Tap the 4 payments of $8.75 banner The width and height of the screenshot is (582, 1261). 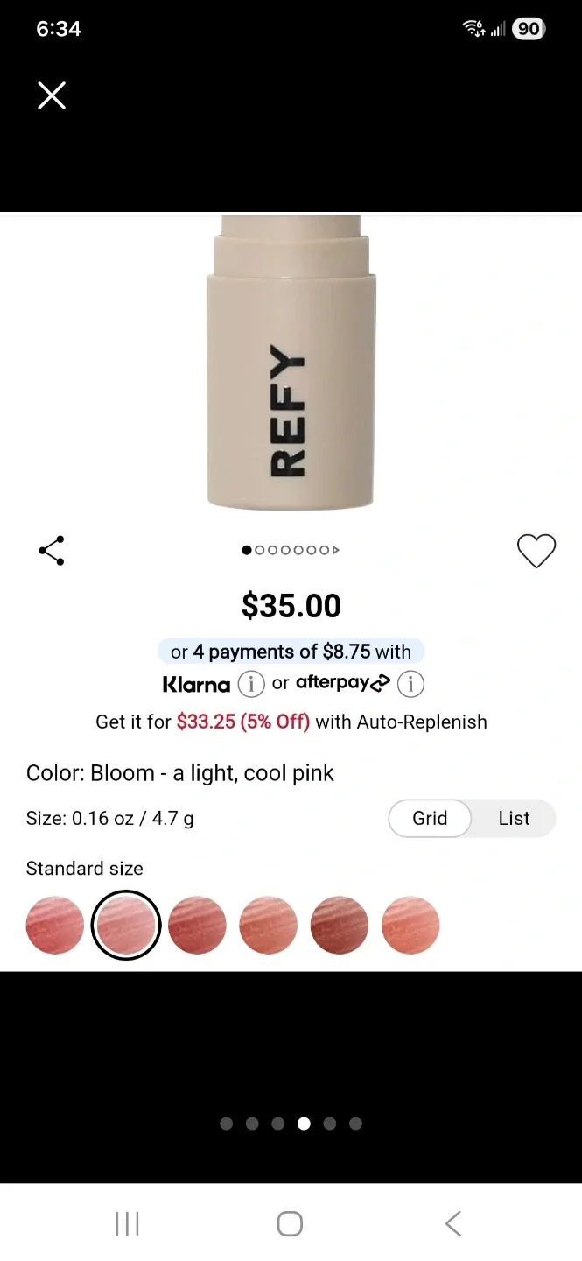pyautogui.click(x=291, y=652)
